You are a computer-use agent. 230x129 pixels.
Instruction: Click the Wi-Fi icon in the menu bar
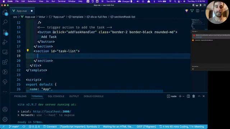click(x=170, y=1)
